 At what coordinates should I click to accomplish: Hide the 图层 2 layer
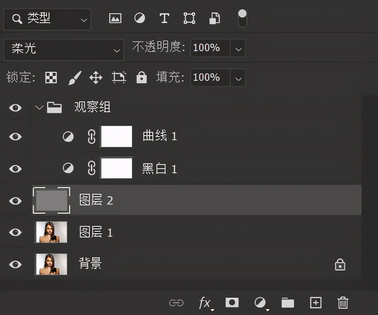[15, 201]
